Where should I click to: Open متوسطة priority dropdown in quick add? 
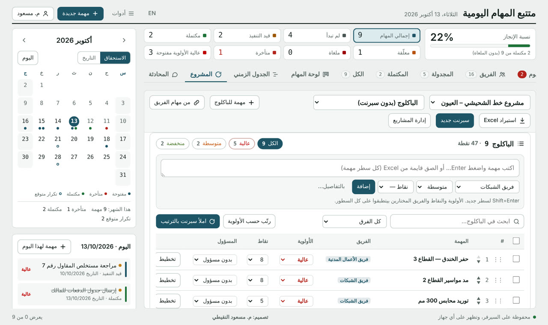[434, 187]
